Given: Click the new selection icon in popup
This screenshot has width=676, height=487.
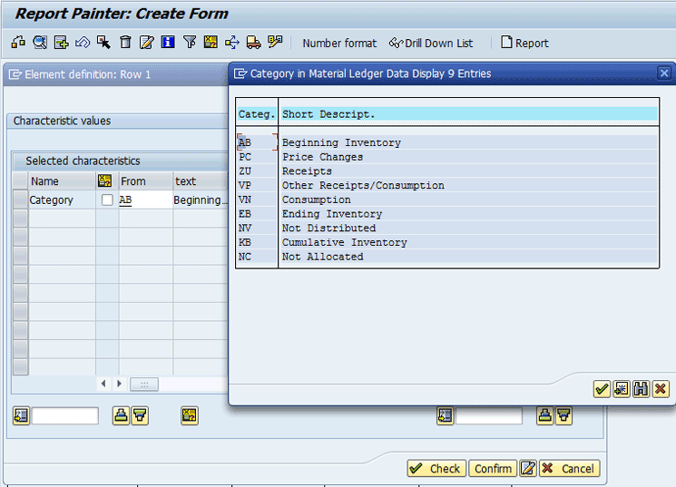Looking at the screenshot, I should tap(622, 389).
